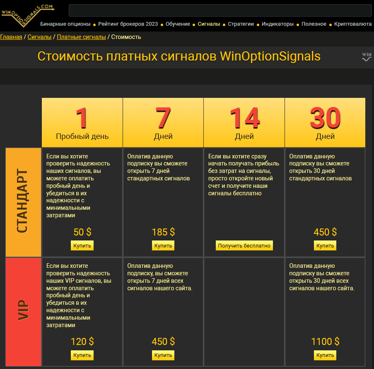
Task: Click the 185 $ price text
Action: pyautogui.click(x=163, y=232)
